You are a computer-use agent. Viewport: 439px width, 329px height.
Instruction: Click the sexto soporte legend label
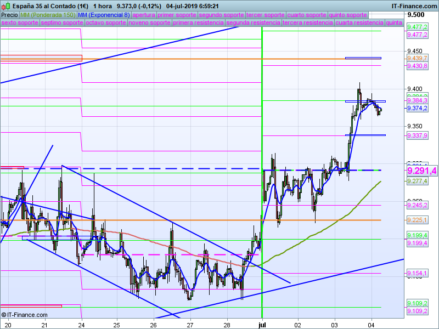(20, 23)
